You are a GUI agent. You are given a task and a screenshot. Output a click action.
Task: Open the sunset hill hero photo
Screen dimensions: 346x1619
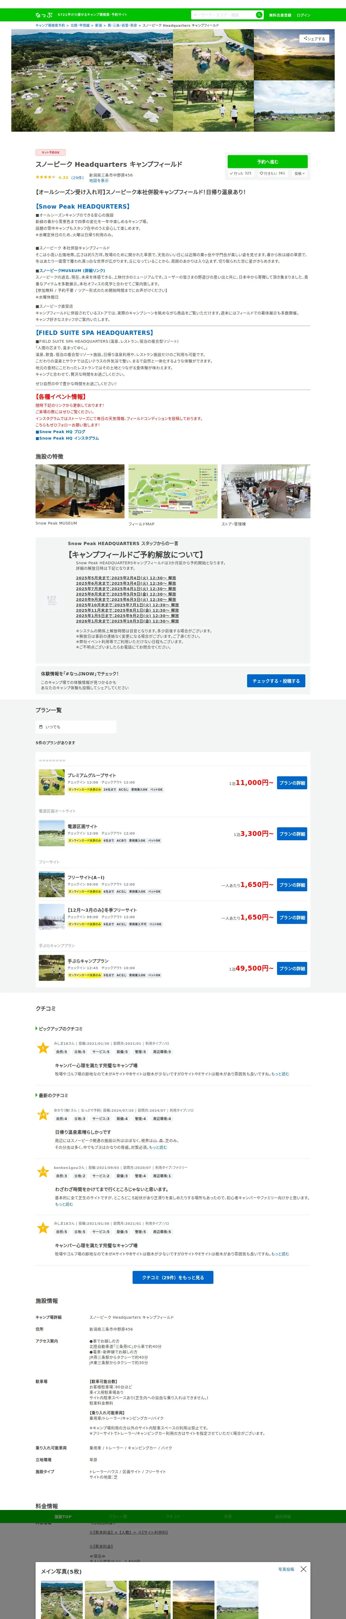coord(294,55)
